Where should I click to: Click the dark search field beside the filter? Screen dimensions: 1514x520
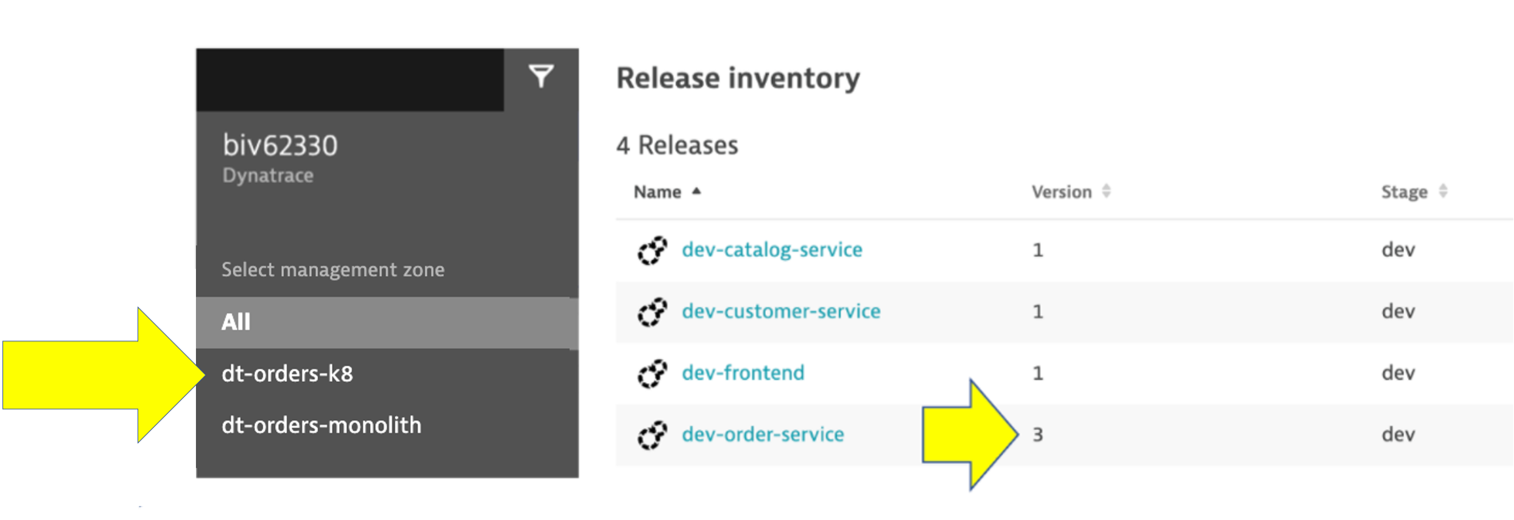pyautogui.click(x=349, y=80)
